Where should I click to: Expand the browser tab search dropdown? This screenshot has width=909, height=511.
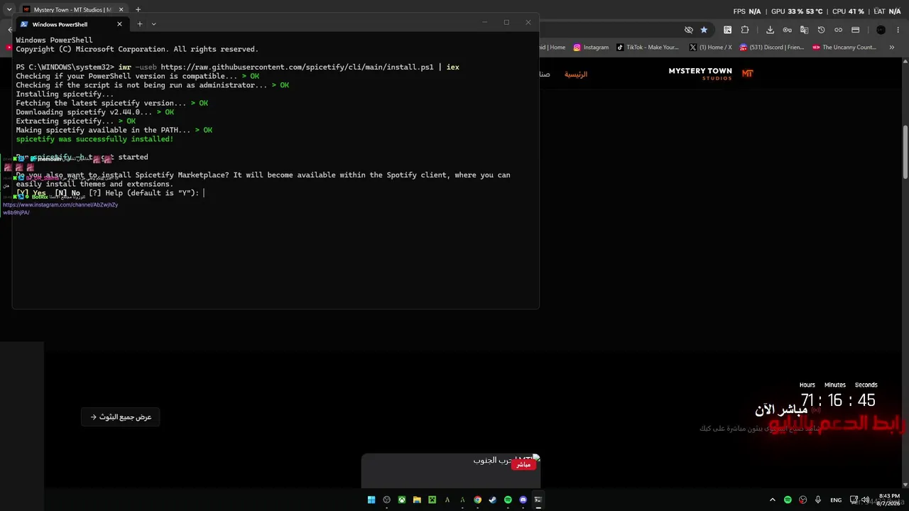coord(10,10)
